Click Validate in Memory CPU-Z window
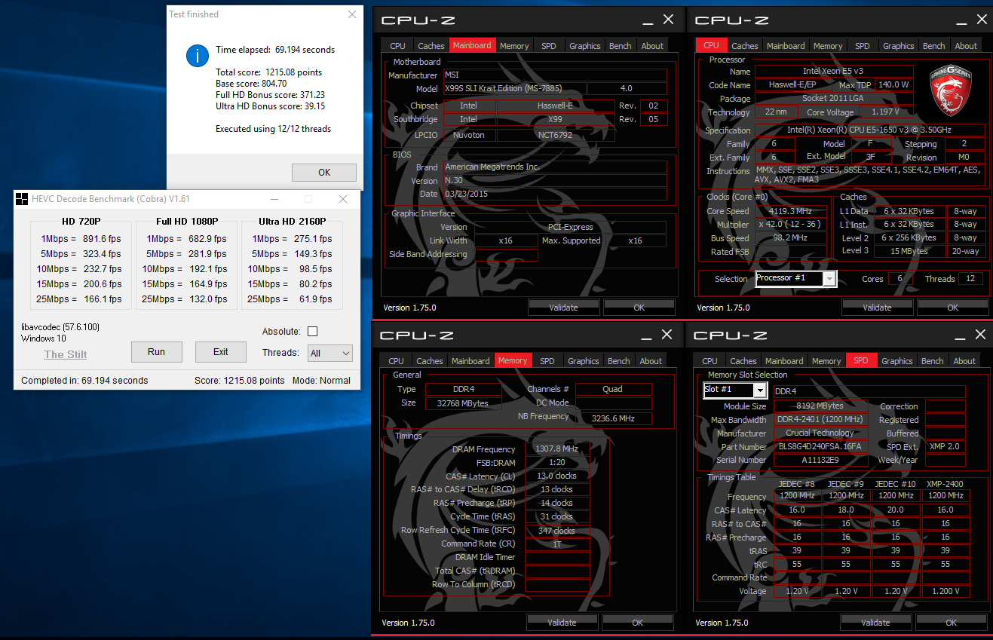This screenshot has height=640, width=993. point(562,623)
